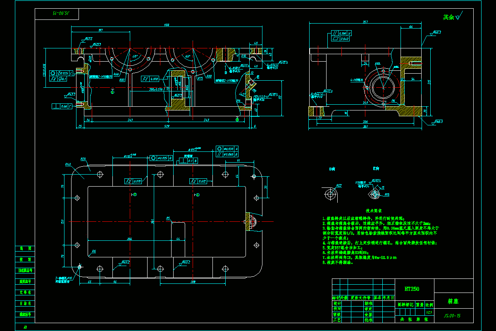Image resolution: width=496 pixels, height=331 pixels.
Task: Click the 0.008 flatness tolerance frame
Action: [150, 79]
